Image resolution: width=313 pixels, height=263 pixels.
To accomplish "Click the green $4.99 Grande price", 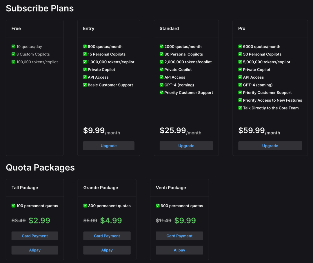I will click(x=111, y=221).
